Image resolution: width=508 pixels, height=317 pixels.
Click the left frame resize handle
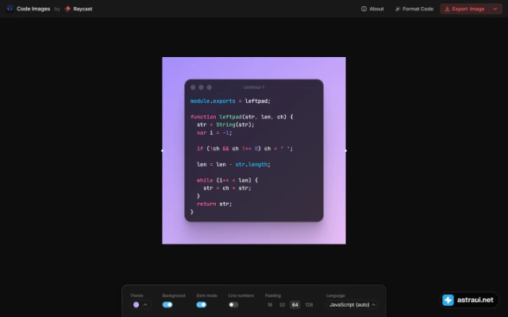[162, 151]
